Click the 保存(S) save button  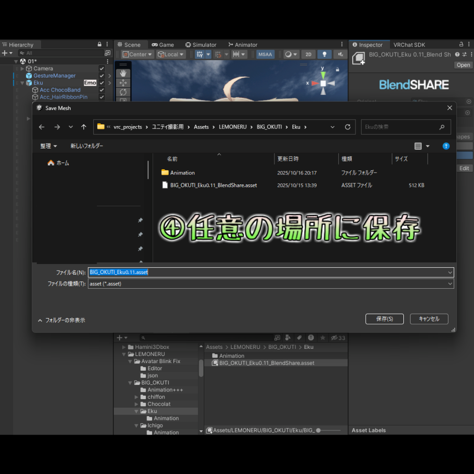tap(384, 319)
